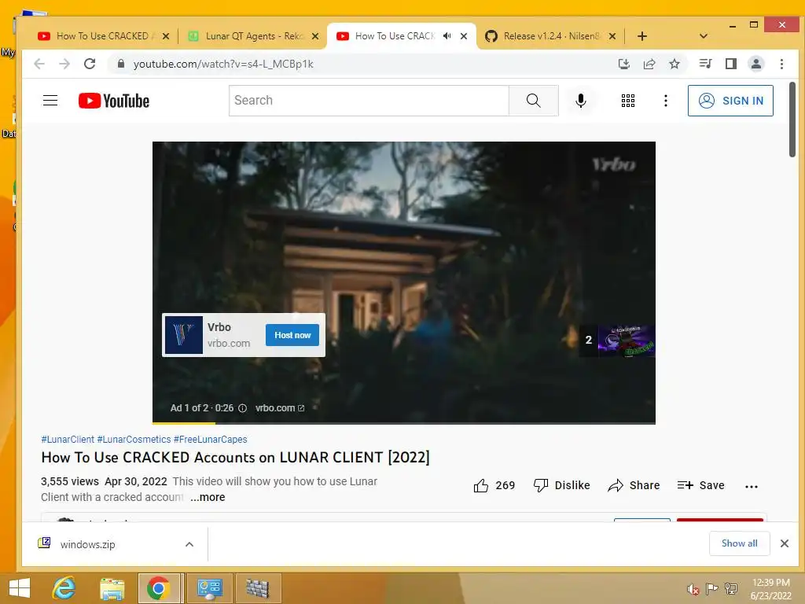Close the Lunar QT Agents tab
The width and height of the screenshot is (805, 604).
point(315,36)
